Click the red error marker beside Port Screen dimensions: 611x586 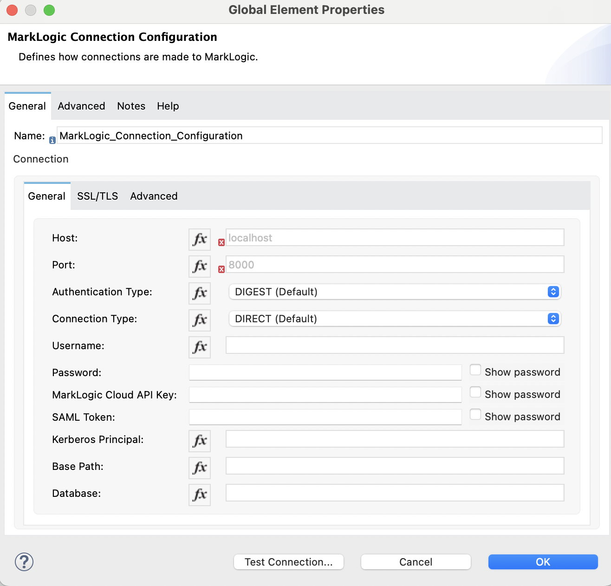tap(221, 269)
